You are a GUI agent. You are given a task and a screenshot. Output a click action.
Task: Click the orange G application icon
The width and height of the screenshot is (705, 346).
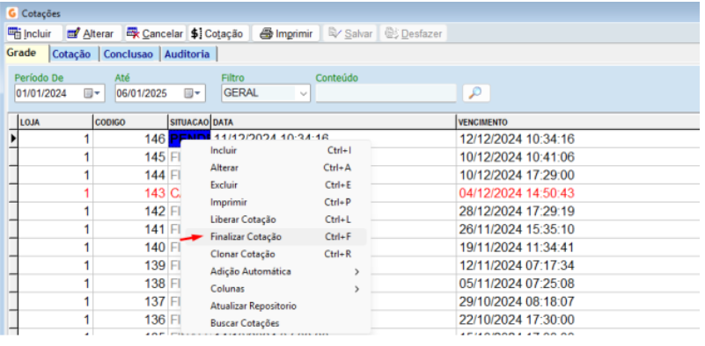pos(12,13)
